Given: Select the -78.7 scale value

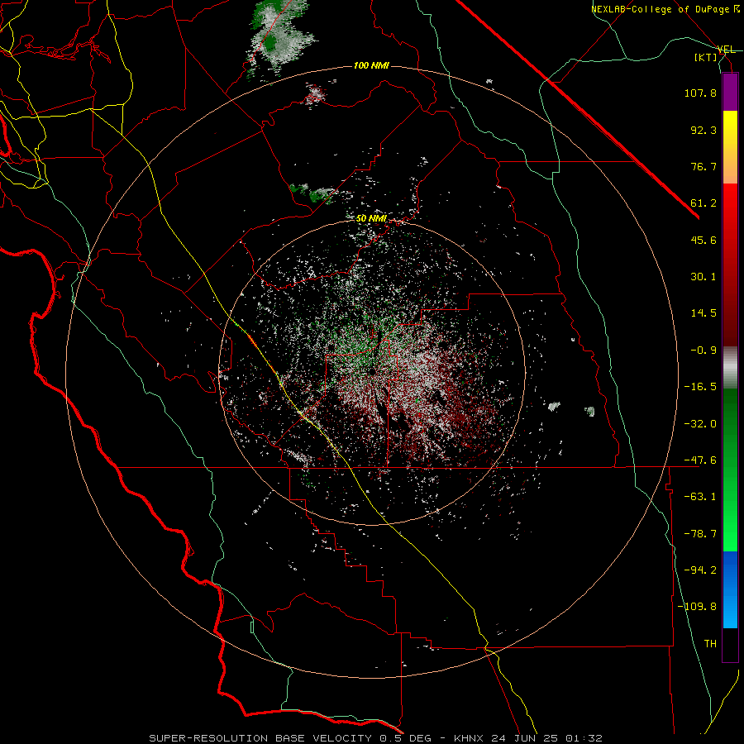Looking at the screenshot, I should pyautogui.click(x=700, y=534).
